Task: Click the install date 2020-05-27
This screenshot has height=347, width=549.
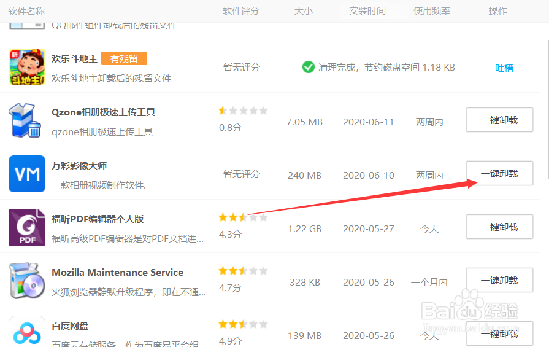Action: 368,229
